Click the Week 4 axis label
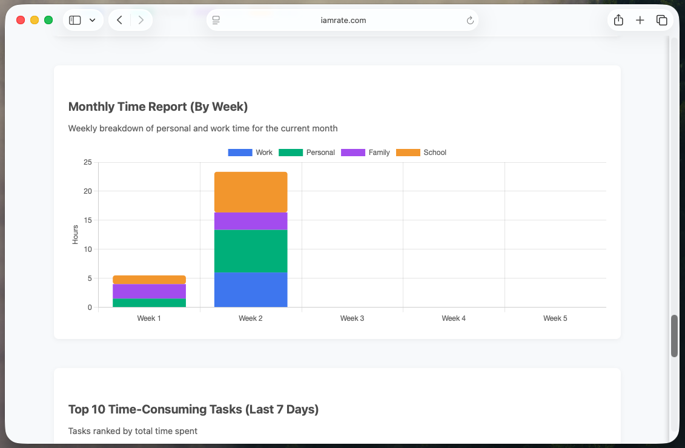Screen dimensions: 685x448 (454, 318)
